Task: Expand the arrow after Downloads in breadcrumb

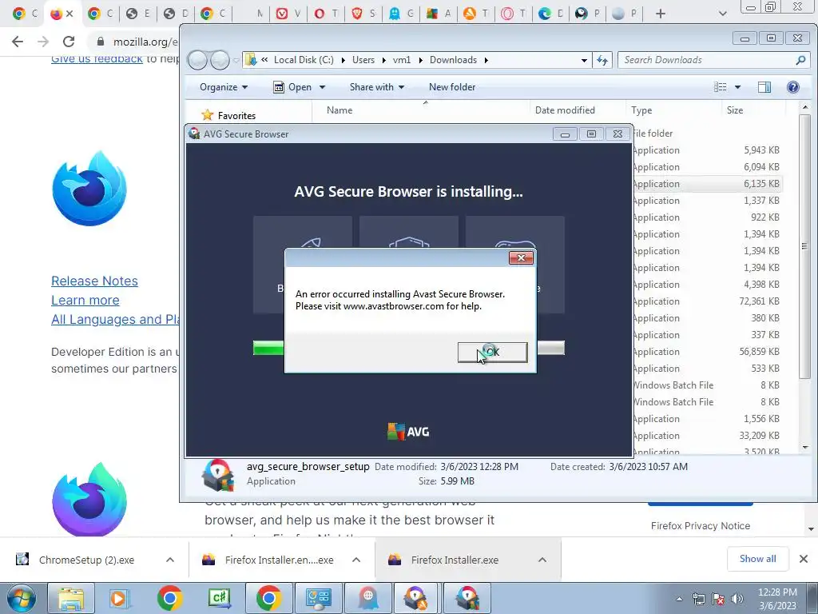Action: coord(486,60)
